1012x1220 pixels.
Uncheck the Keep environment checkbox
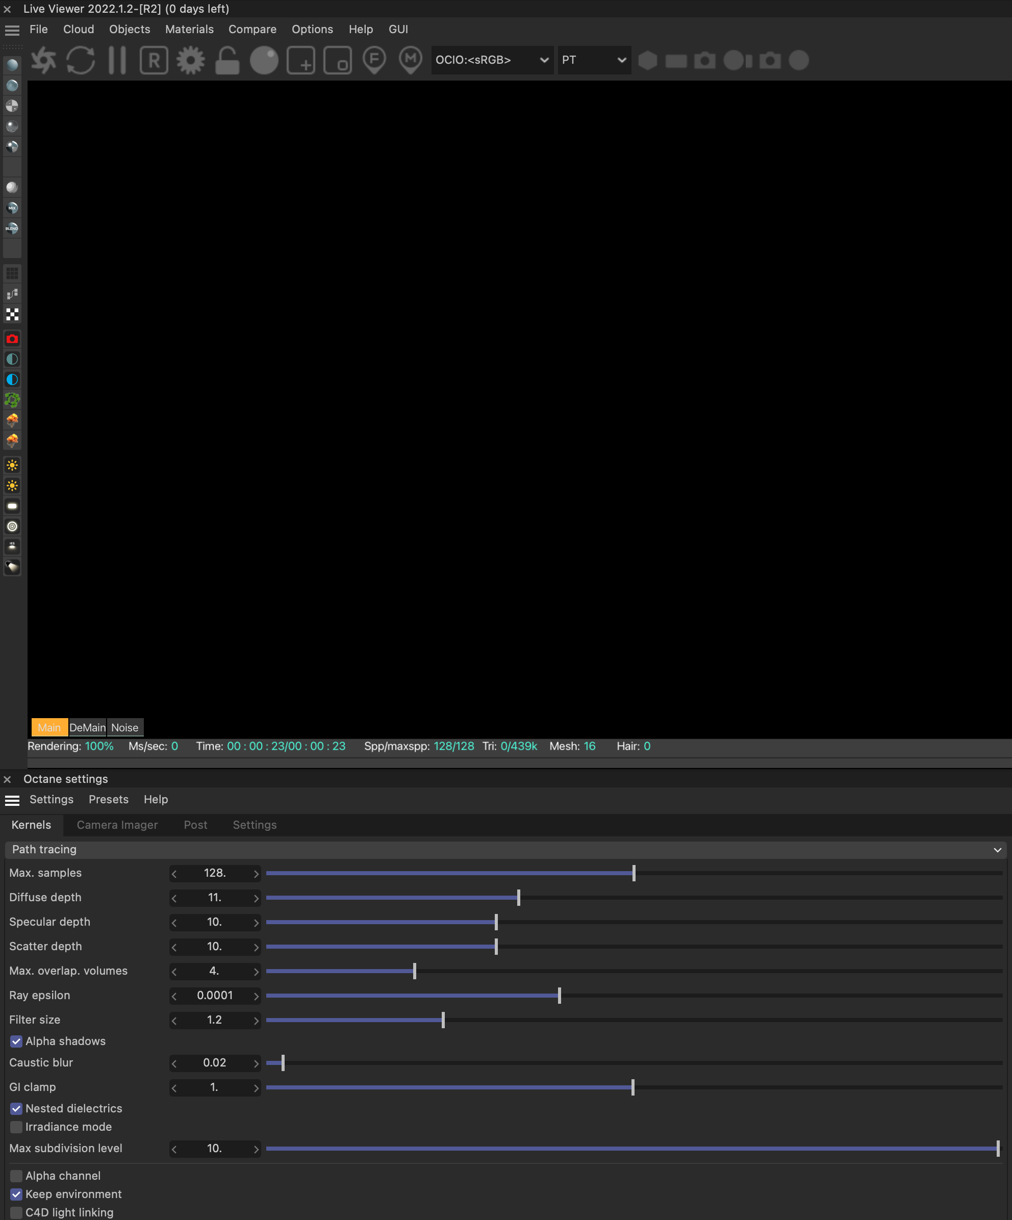(x=16, y=1194)
